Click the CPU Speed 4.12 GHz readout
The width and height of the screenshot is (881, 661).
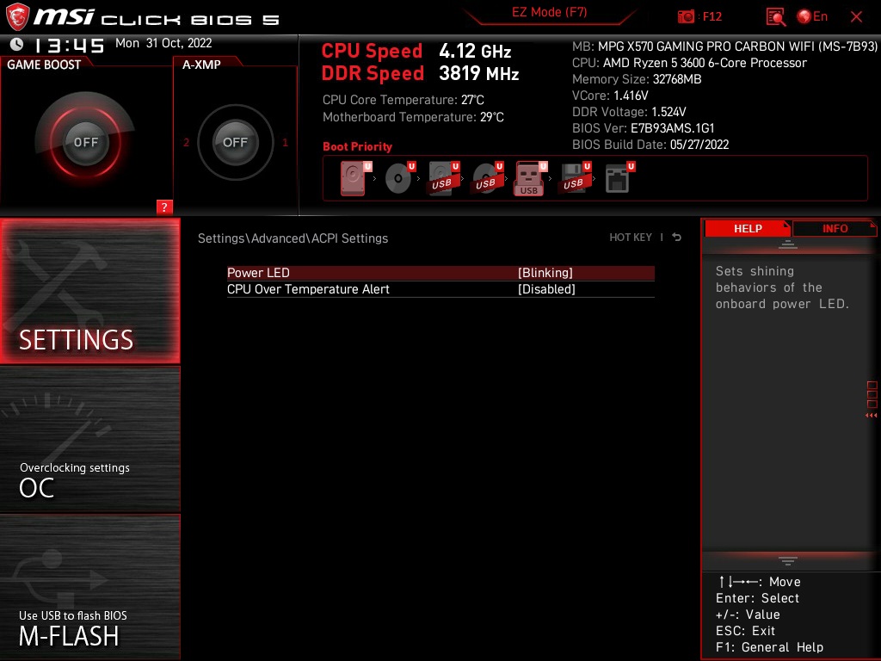pyautogui.click(x=416, y=51)
